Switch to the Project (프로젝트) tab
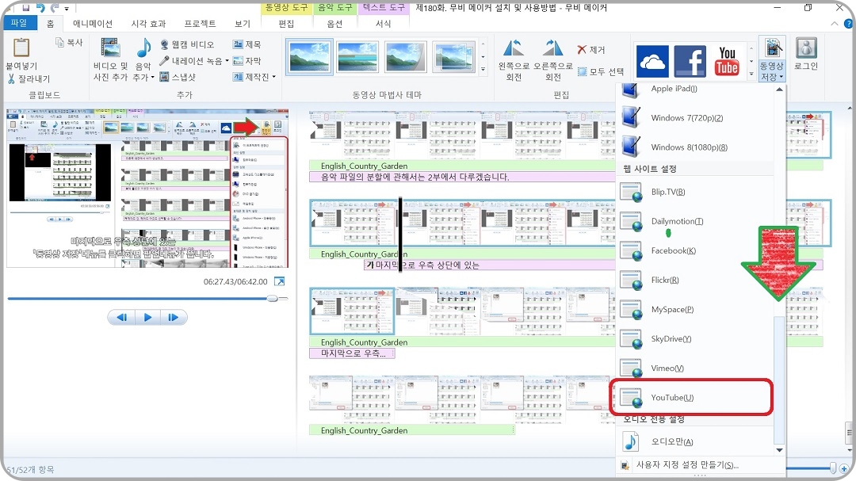Image resolution: width=856 pixels, height=481 pixels. click(200, 24)
